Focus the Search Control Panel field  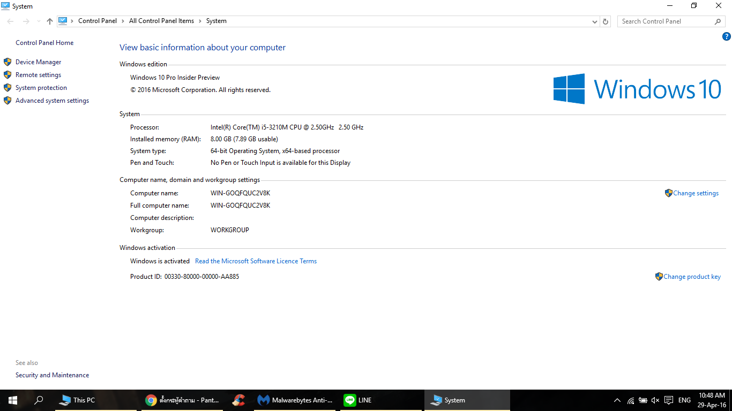672,21
